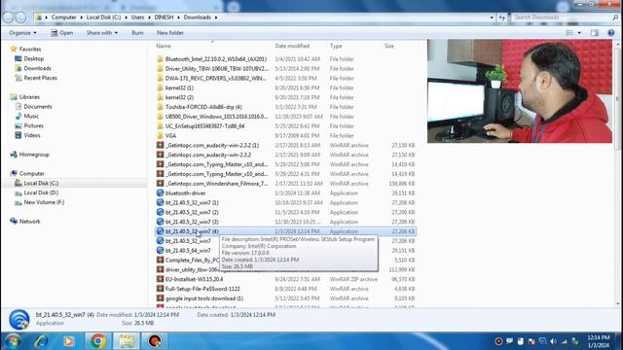Select bt_21.40.5_32_win7 (3) file name

point(192,222)
